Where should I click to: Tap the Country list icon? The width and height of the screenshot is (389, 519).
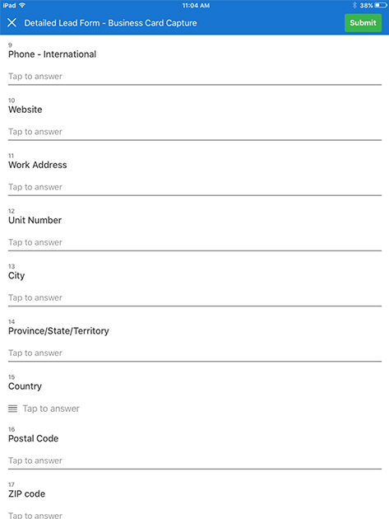coord(12,409)
